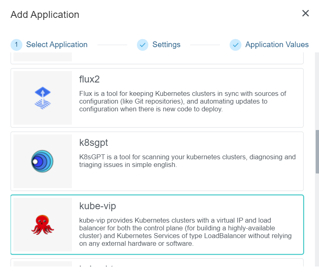Click the checkmark icon beside Settings

[143, 45]
